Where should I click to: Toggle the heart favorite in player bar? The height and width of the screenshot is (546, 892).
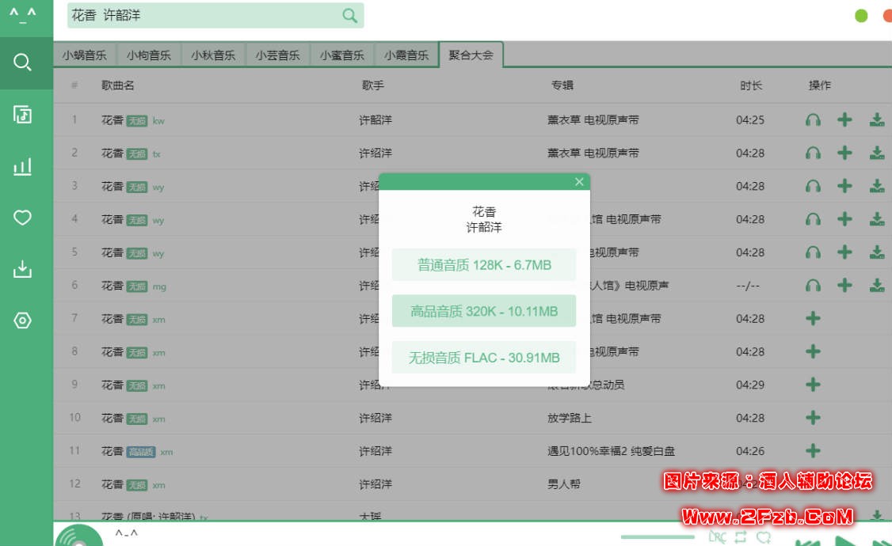[764, 537]
